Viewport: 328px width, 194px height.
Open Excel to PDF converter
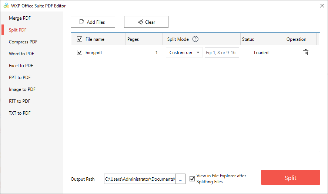(x=21, y=66)
